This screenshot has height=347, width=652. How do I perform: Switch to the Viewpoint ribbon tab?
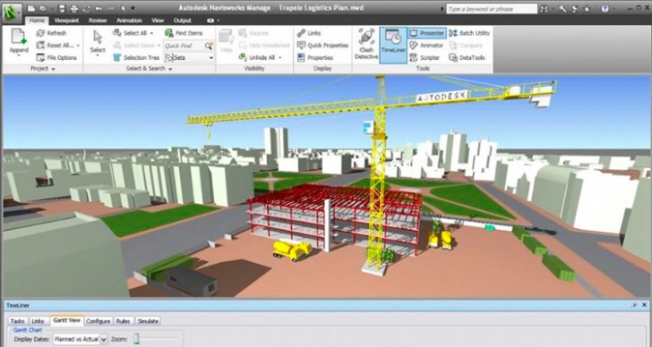pos(66,21)
